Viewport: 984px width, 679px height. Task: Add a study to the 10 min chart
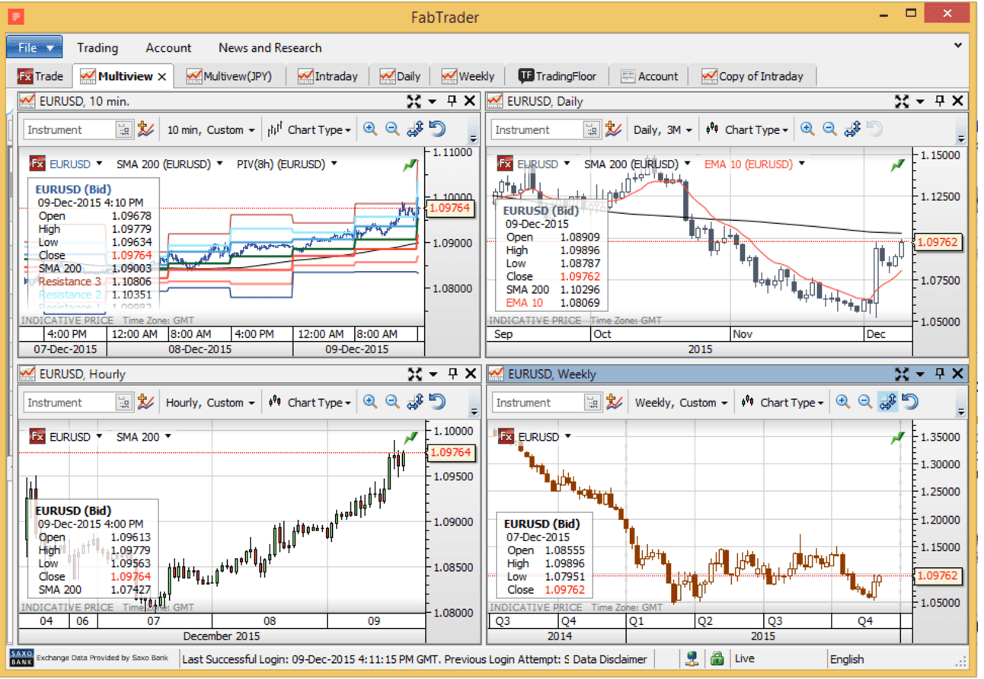tap(145, 129)
